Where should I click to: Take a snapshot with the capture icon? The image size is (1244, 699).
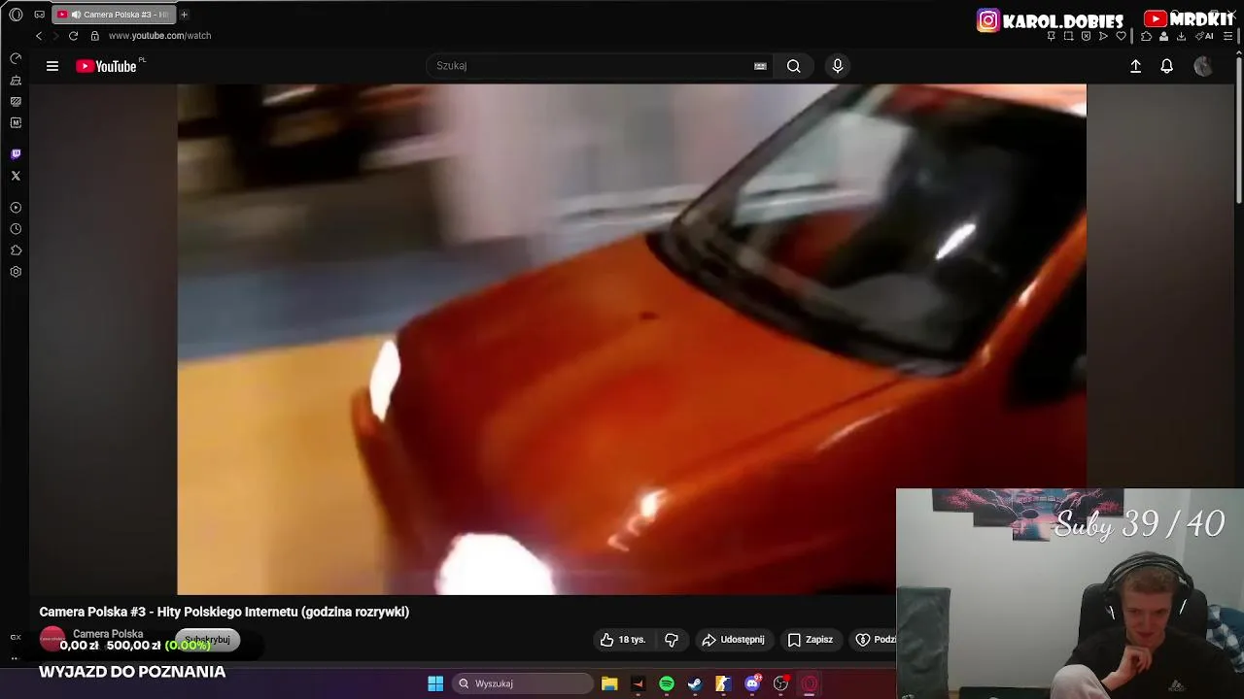click(x=1068, y=36)
